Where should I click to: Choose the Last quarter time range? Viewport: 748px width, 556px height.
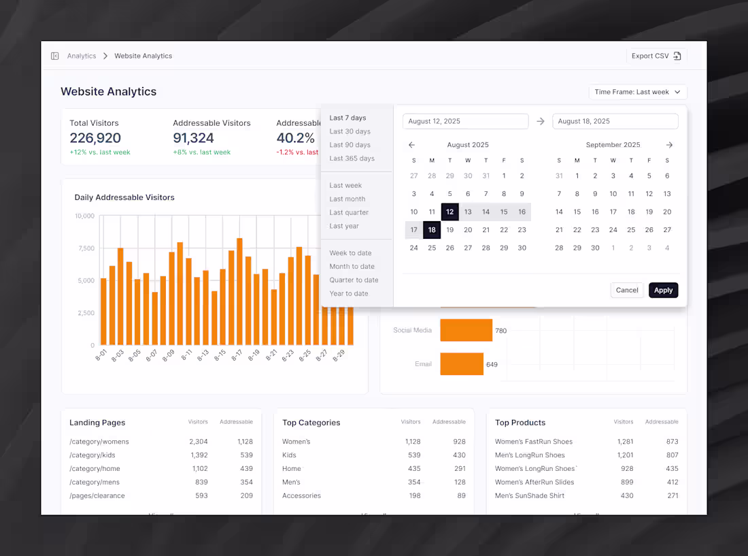point(350,212)
